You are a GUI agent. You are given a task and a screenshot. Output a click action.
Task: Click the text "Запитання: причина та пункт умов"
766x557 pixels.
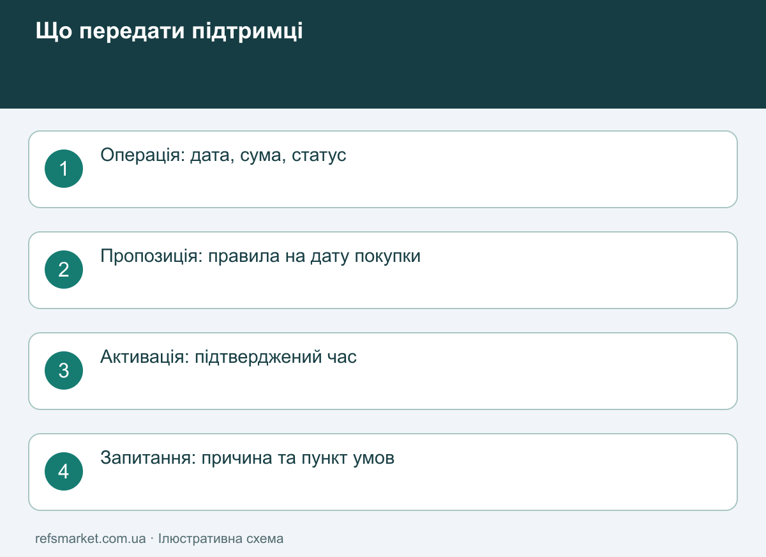248,458
